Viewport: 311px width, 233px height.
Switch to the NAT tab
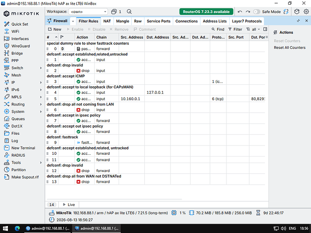point(107,21)
